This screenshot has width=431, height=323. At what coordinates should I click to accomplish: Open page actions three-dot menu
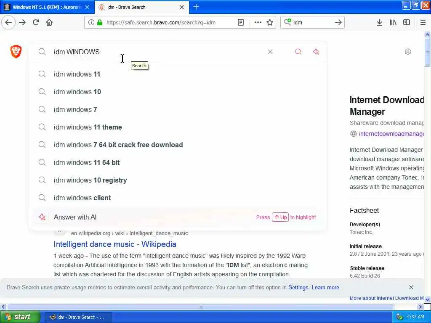[x=258, y=22]
